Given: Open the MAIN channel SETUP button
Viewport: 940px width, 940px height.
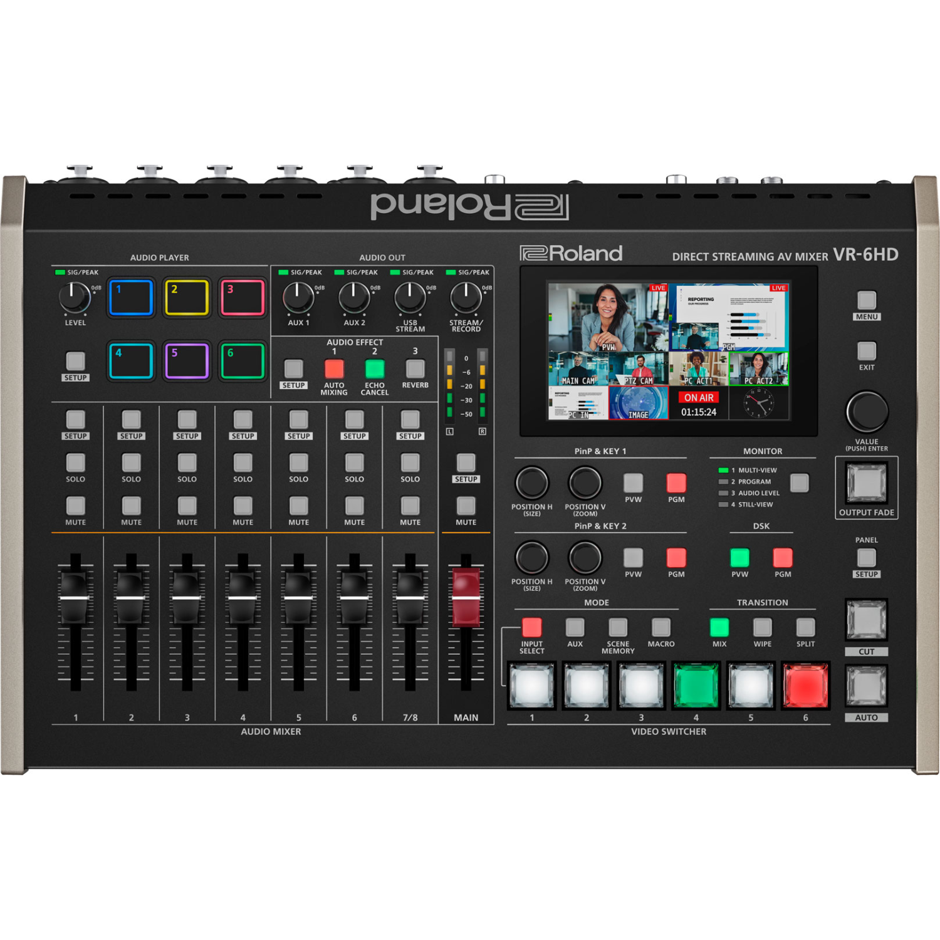Looking at the screenshot, I should (x=466, y=462).
